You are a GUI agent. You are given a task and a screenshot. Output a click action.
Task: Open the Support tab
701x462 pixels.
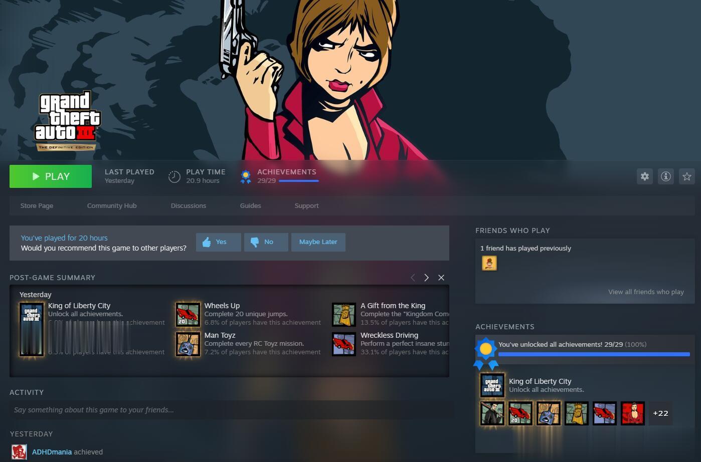point(306,206)
